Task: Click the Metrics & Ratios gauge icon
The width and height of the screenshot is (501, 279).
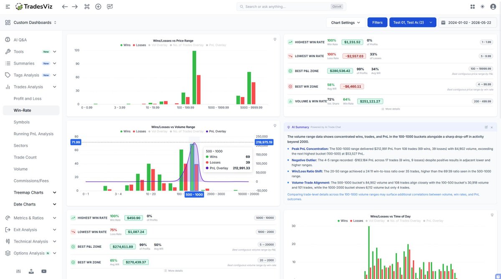Action: coord(8,218)
